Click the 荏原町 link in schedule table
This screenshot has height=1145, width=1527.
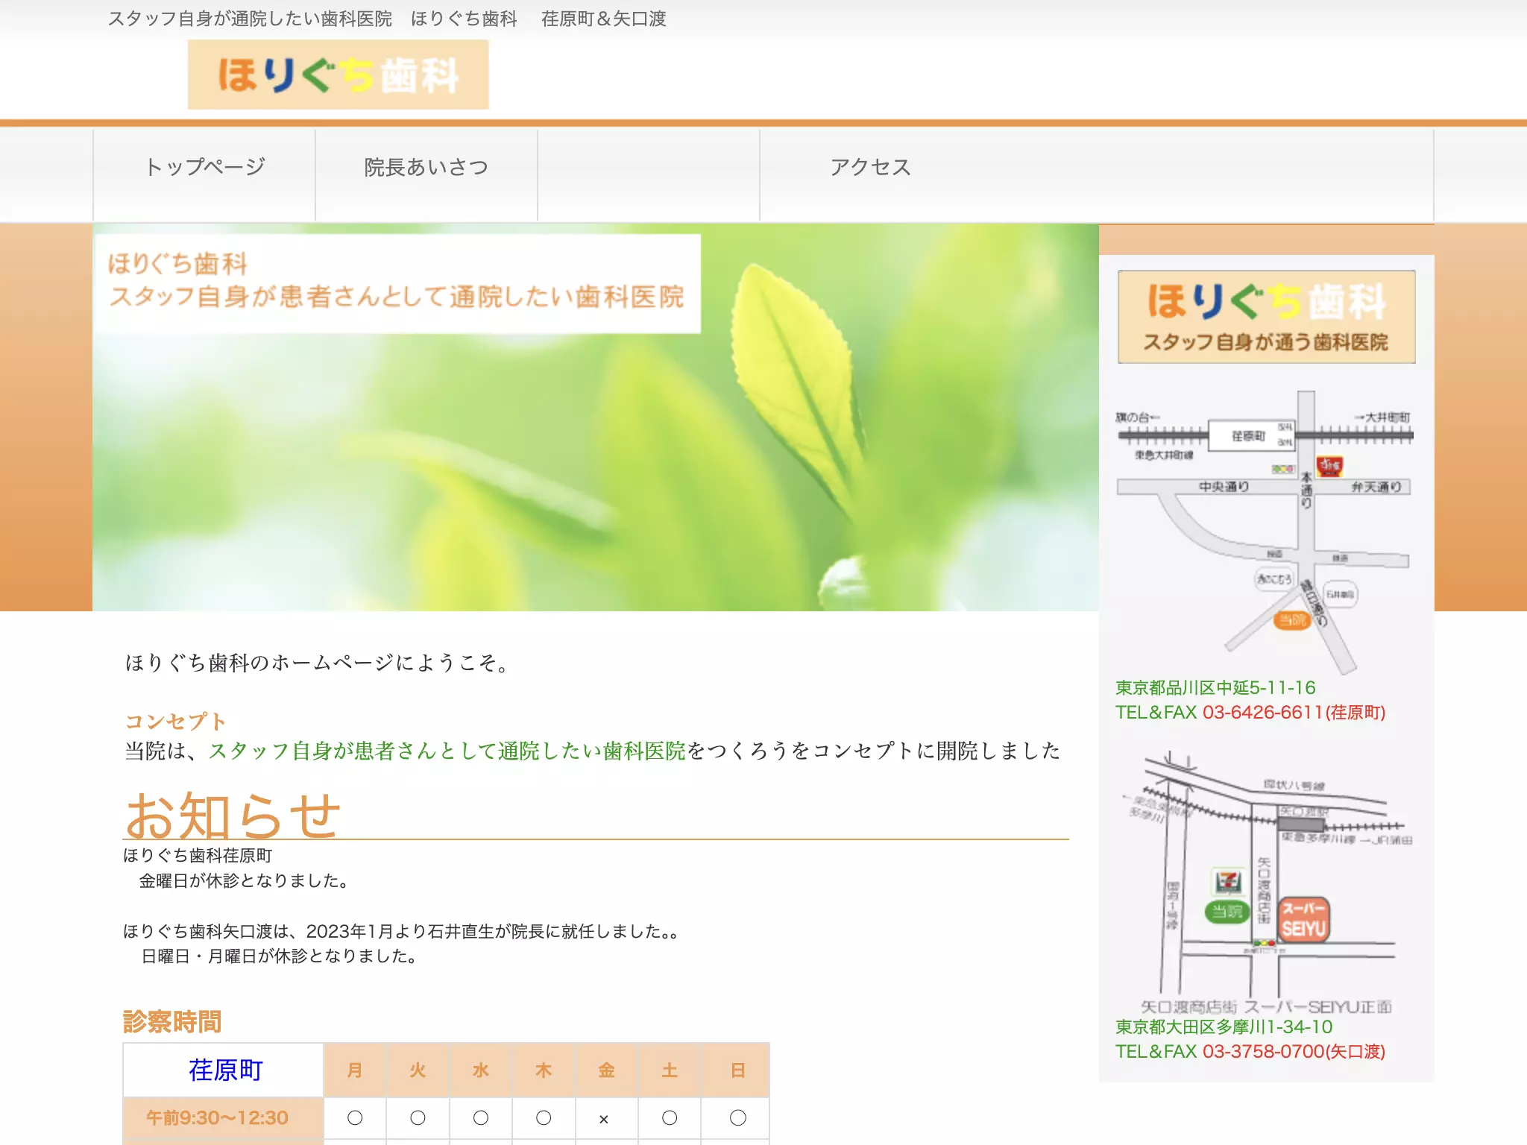(225, 1070)
